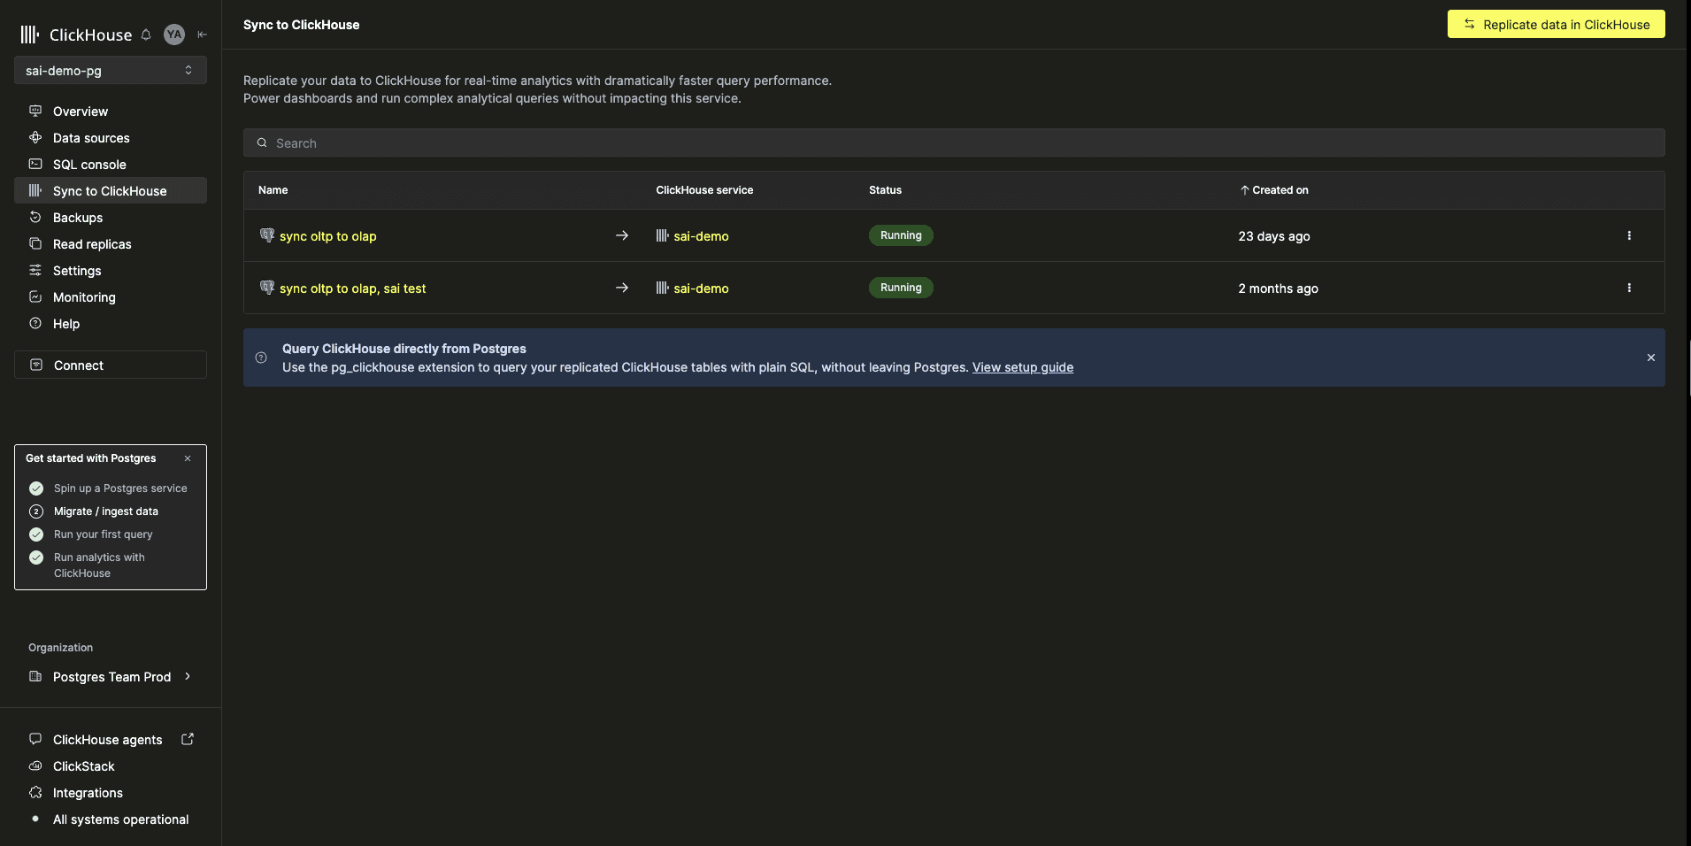
Task: Click 23 days ago created date
Action: click(1274, 236)
